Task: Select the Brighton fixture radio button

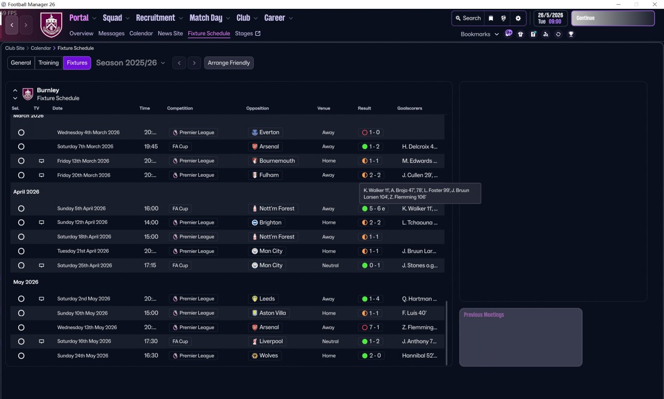Action: 21,223
